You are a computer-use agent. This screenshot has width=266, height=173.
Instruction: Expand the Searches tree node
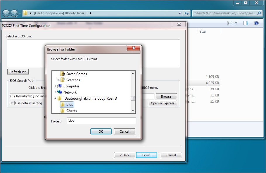pyautogui.click(x=58, y=80)
